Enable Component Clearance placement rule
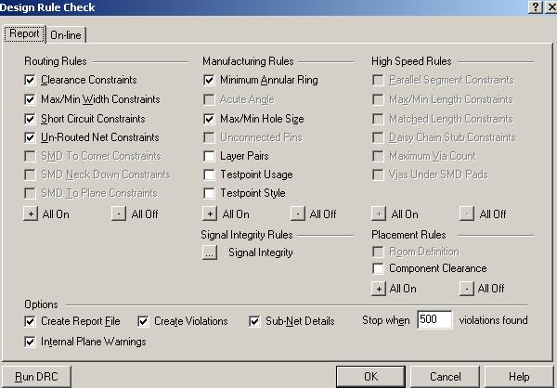 tap(378, 268)
